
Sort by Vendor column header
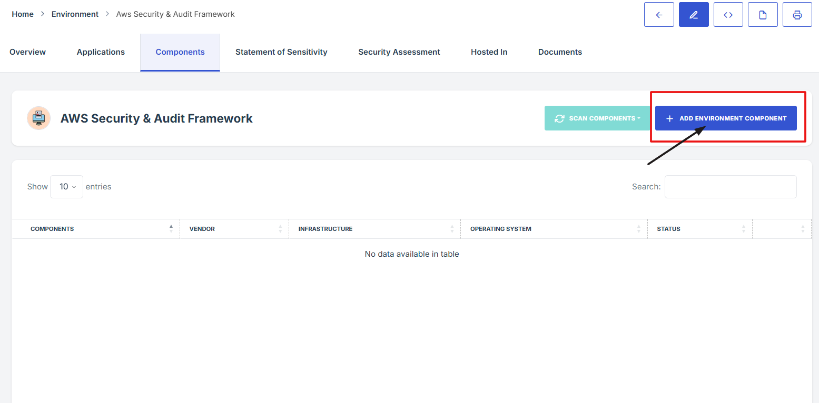pos(202,229)
